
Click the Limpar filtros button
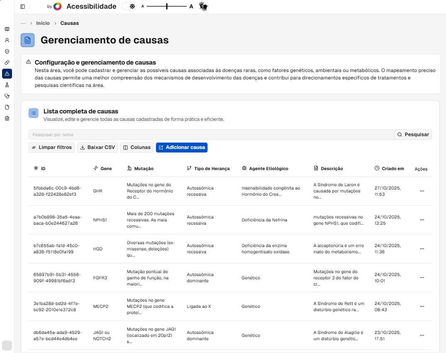52,147
